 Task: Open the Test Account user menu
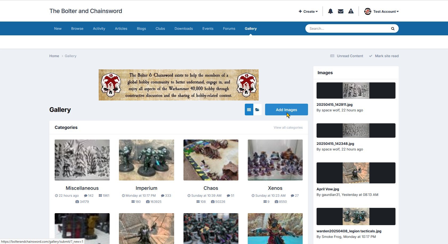click(386, 11)
